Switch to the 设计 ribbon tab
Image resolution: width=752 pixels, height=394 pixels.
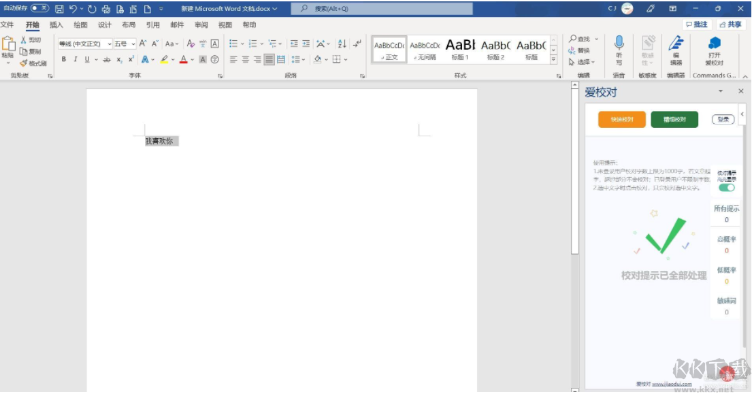point(105,24)
